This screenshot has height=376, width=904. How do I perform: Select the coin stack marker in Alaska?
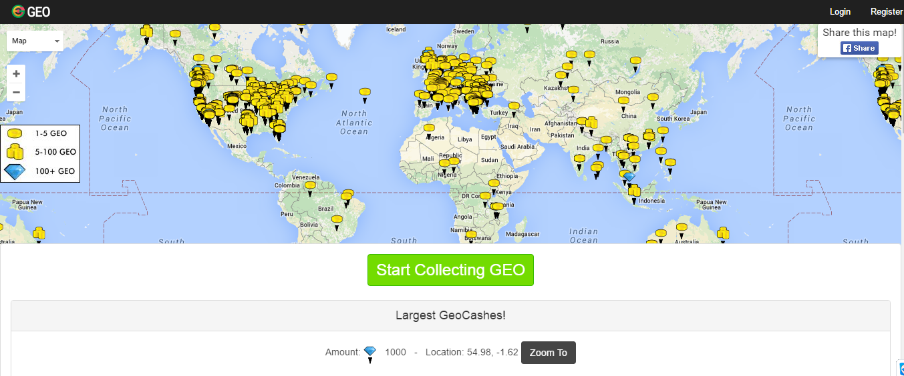click(x=147, y=33)
